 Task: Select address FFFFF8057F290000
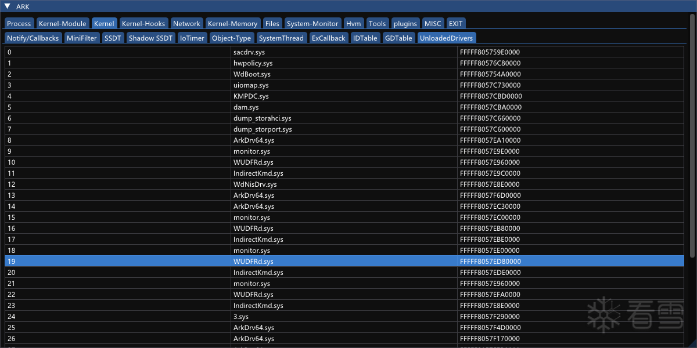click(x=490, y=317)
